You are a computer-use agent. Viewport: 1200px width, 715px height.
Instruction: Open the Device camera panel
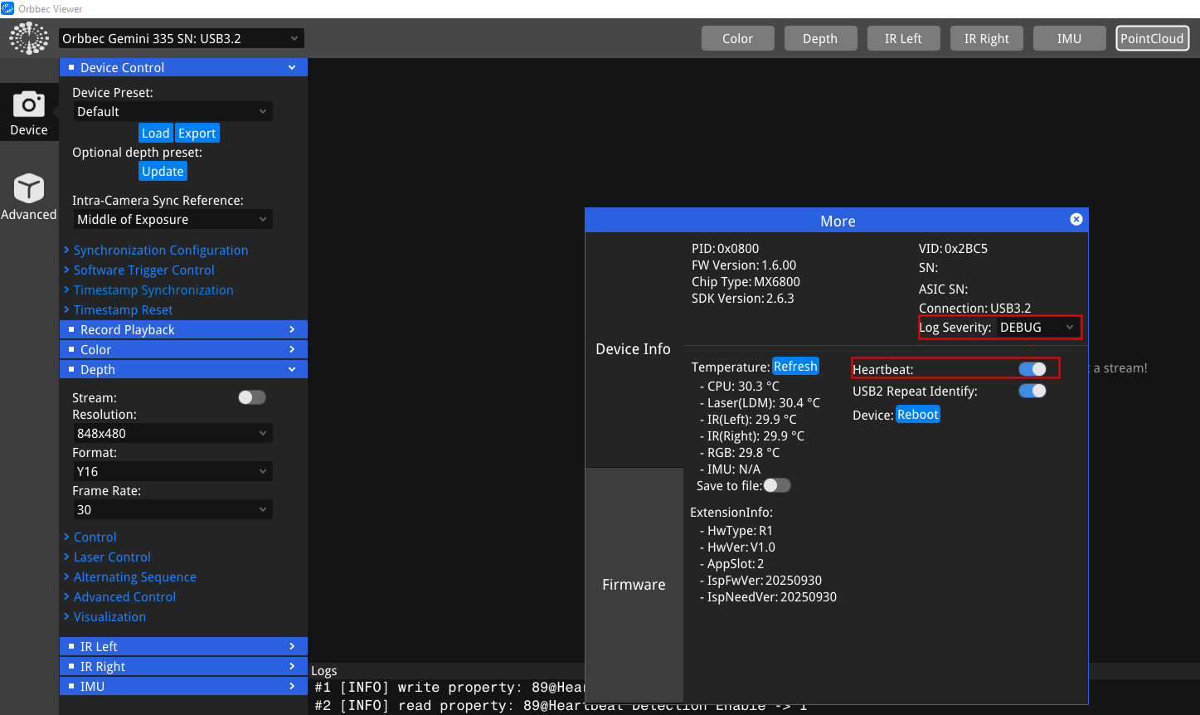29,113
